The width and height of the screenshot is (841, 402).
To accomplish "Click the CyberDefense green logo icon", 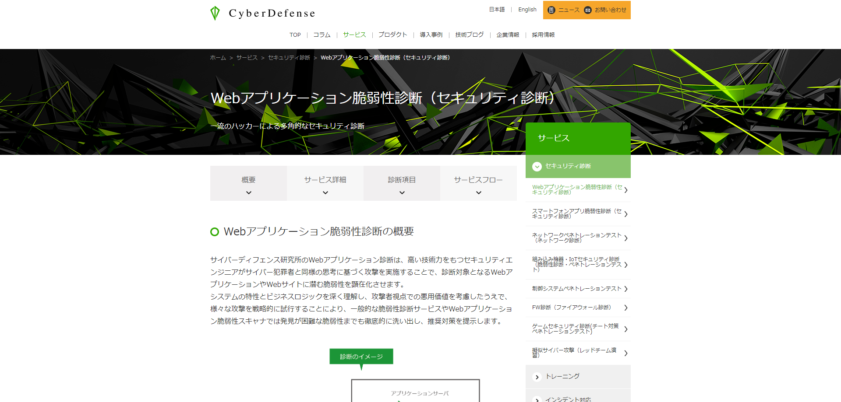I will click(x=215, y=13).
